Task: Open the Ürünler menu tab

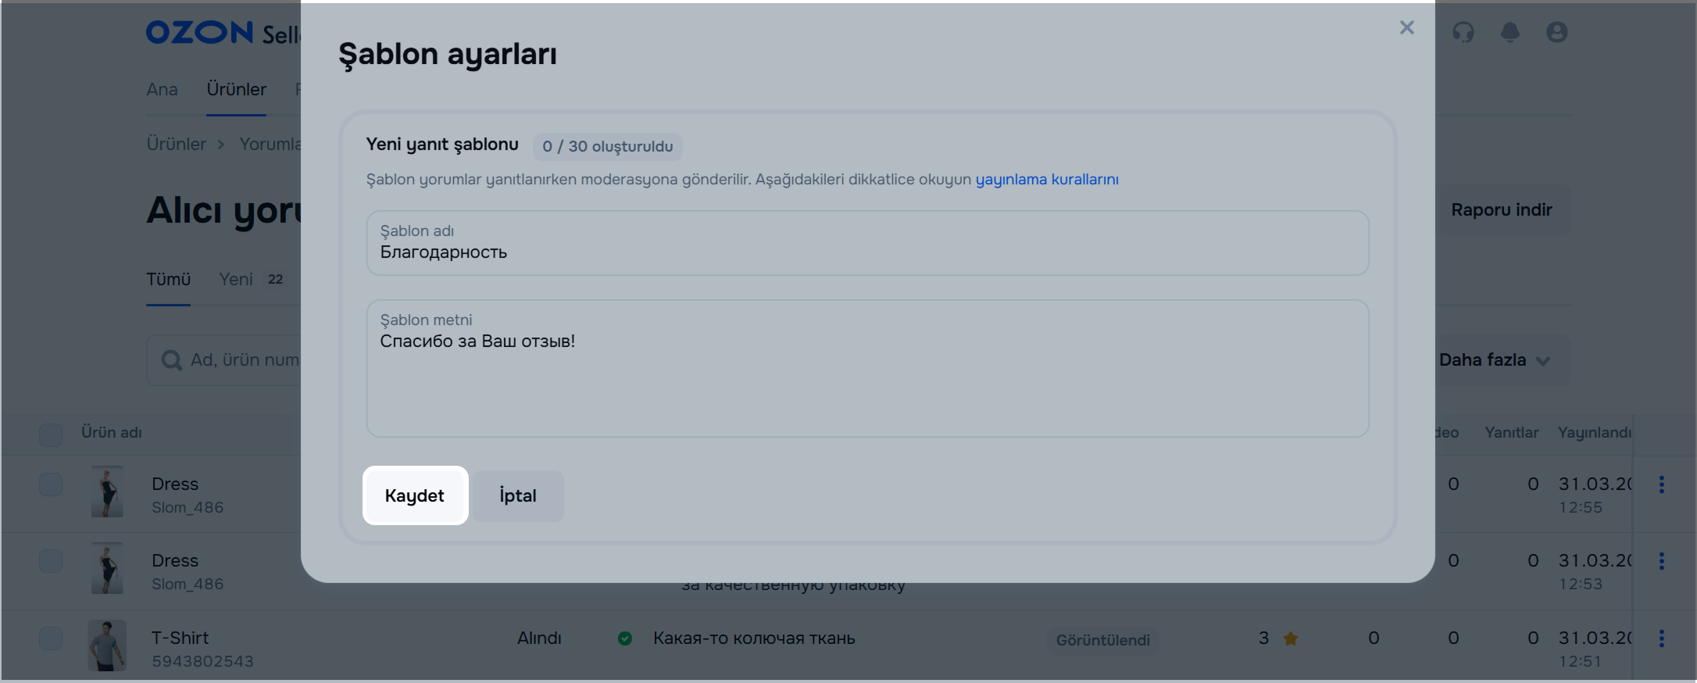Action: point(236,90)
